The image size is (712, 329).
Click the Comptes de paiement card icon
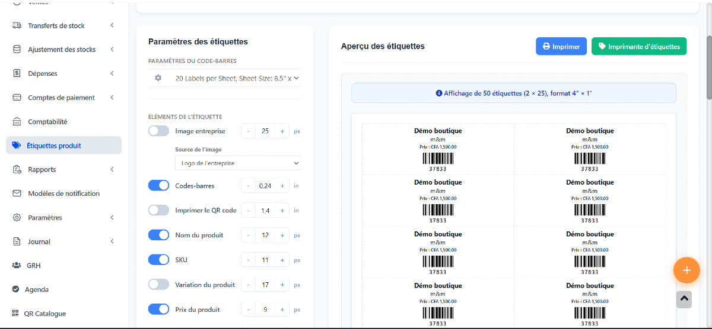click(17, 98)
